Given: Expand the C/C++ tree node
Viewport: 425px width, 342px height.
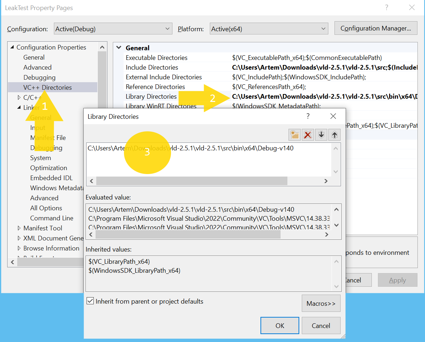Looking at the screenshot, I should (19, 97).
